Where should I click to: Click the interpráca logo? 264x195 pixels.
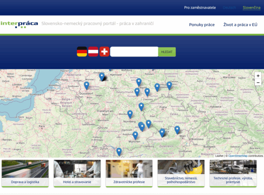19,24
